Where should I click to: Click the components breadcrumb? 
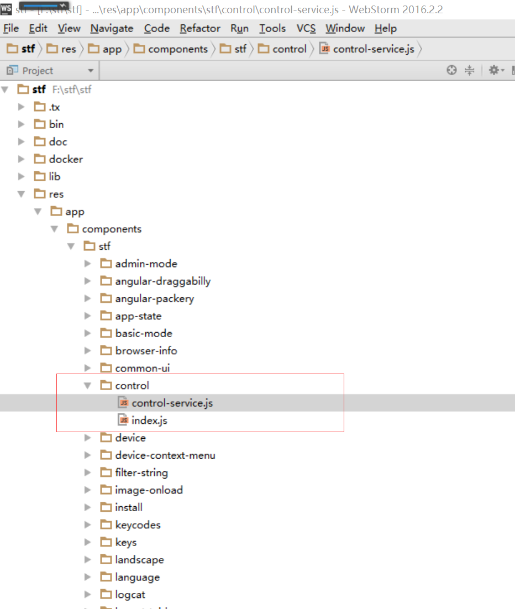(171, 49)
